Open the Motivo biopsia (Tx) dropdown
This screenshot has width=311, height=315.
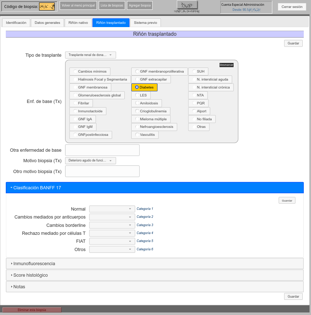coord(90,160)
